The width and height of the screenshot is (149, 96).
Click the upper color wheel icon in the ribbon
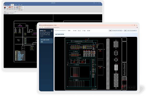click(19, 7)
